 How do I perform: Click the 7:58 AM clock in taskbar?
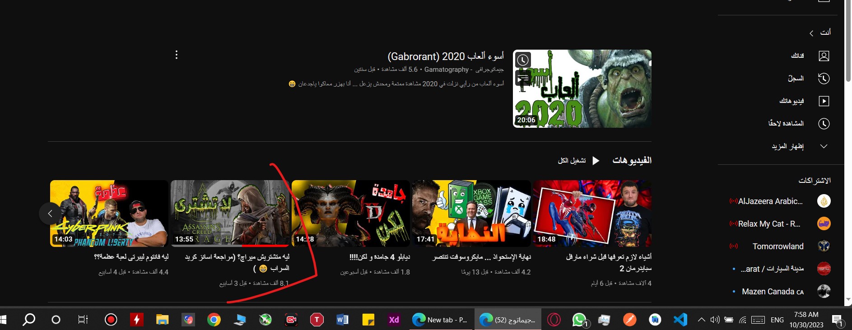[x=806, y=315]
